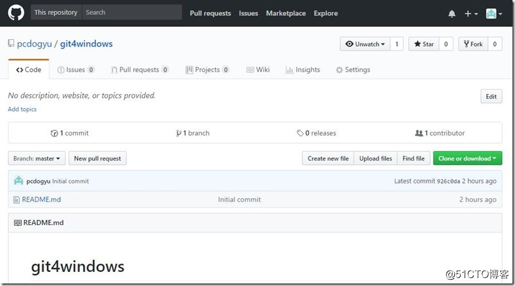Viewport: 515px width, 286px height.
Task: Click the README.md header book icon
Action: pos(18,223)
